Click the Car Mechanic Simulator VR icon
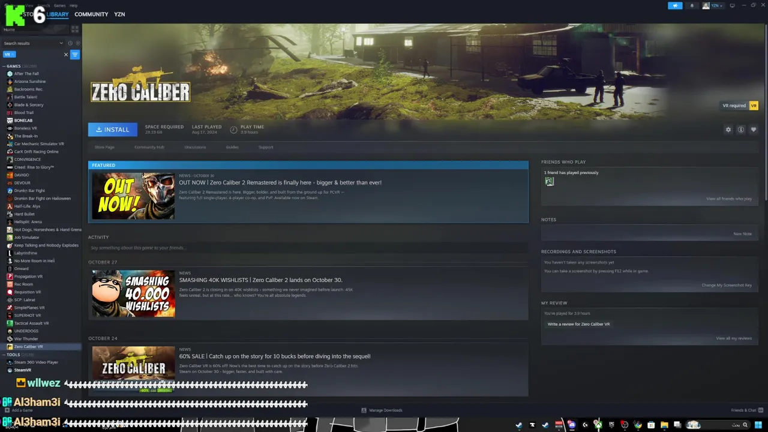This screenshot has height=432, width=768. pyautogui.click(x=10, y=144)
